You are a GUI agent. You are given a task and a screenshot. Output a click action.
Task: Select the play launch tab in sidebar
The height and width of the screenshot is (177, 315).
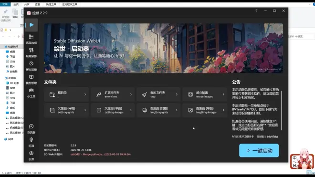pyautogui.click(x=31, y=25)
